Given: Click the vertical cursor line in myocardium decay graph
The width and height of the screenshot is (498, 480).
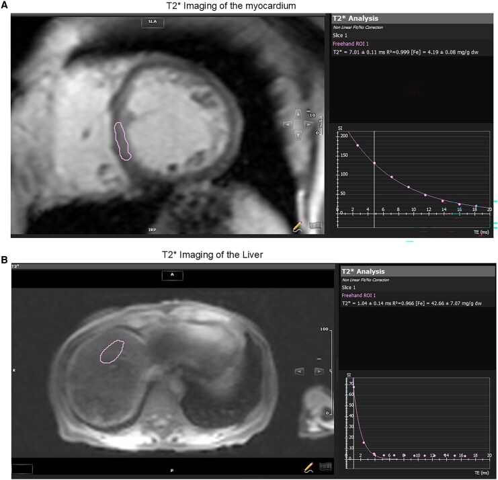Looking at the screenshot, I should click(374, 179).
